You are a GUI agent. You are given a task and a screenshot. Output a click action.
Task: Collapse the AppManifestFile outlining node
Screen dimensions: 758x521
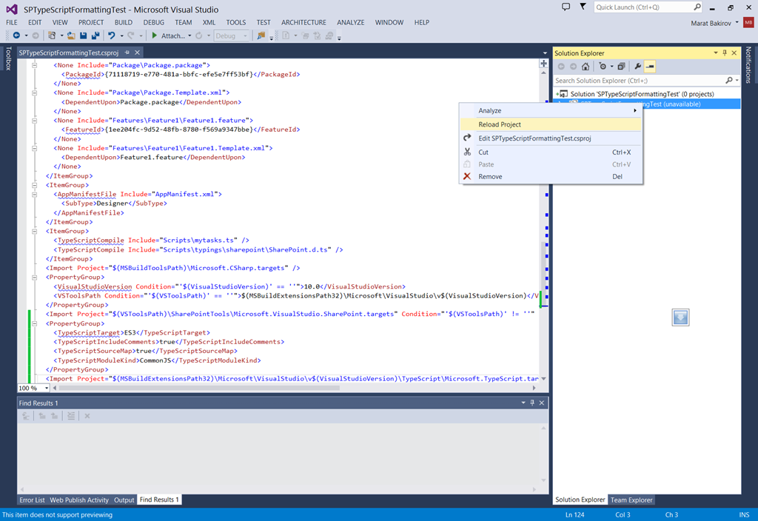[x=34, y=195]
